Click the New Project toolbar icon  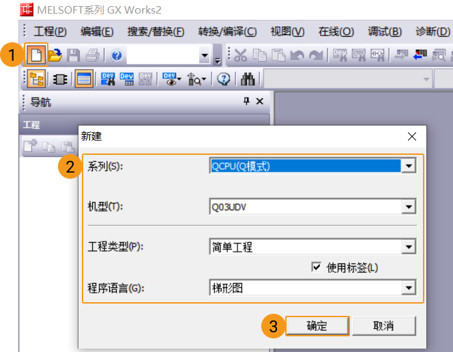[x=36, y=55]
